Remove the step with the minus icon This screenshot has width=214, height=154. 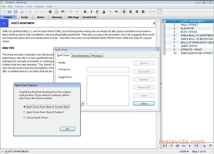tap(184, 146)
